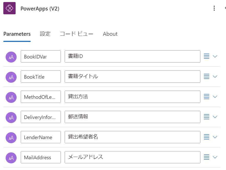Open the コード ビュー tab
Screen dimensions: 226x170
(x=76, y=34)
